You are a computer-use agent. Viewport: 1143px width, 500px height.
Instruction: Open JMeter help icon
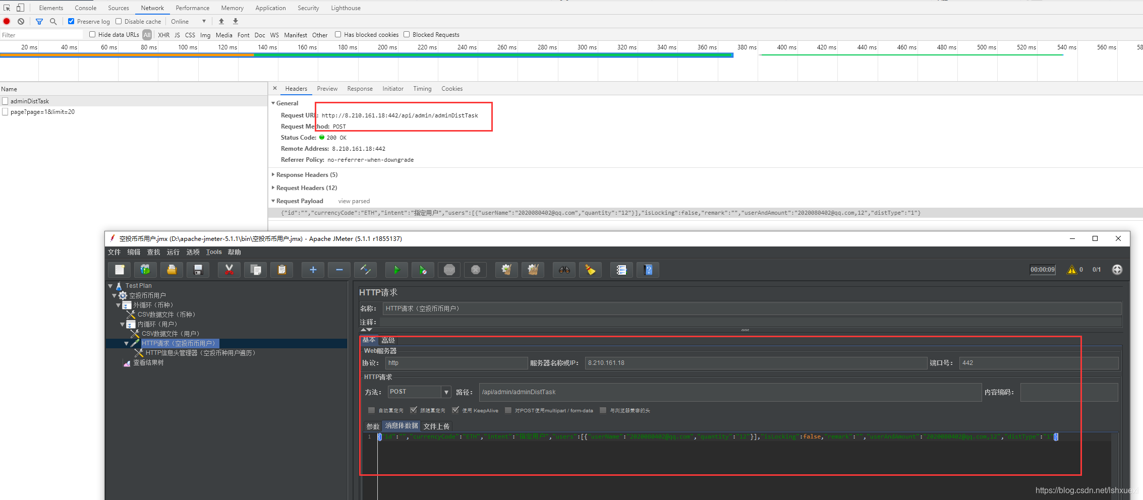click(648, 270)
